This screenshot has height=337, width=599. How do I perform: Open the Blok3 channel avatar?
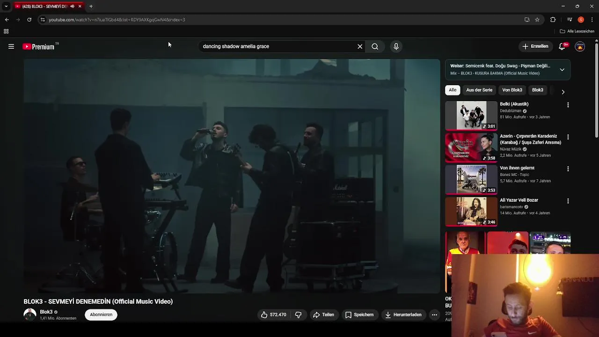point(30,315)
